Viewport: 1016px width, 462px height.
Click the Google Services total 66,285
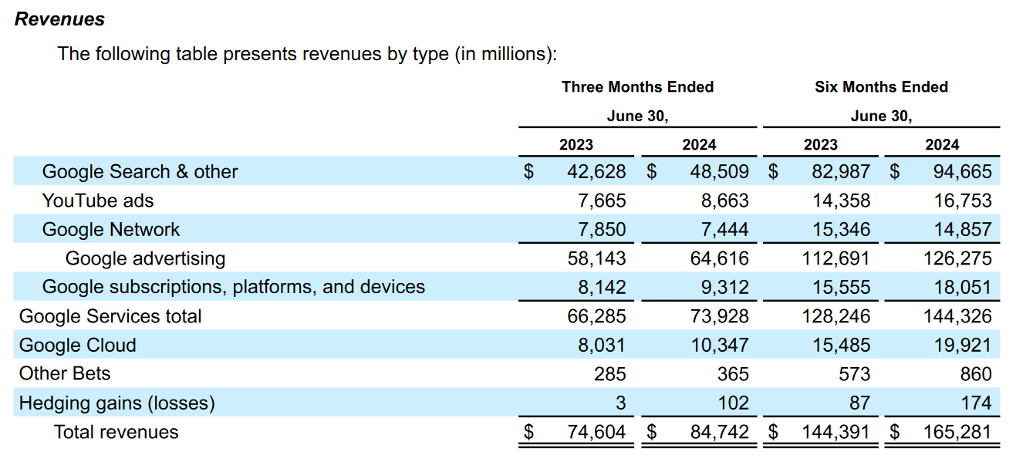[x=597, y=316]
